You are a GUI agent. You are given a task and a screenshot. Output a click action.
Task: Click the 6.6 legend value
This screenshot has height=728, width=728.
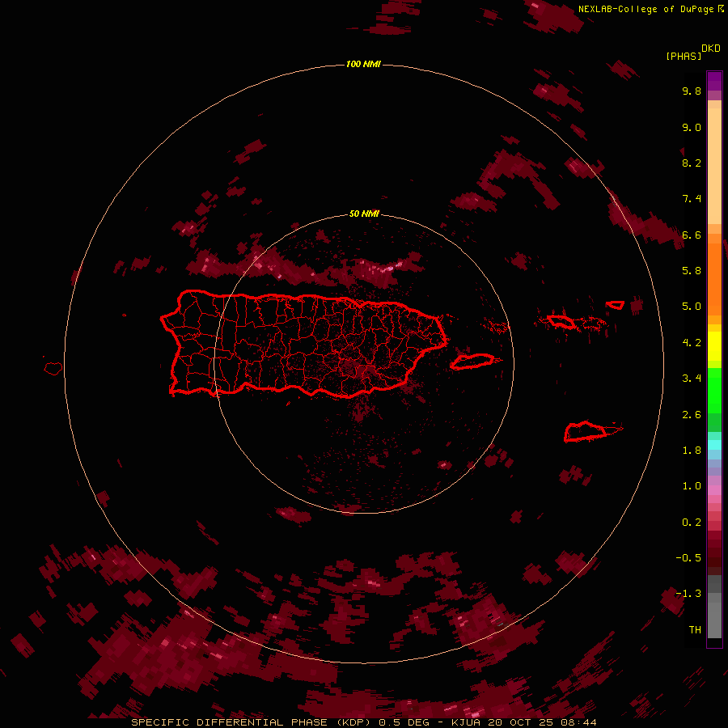692,235
